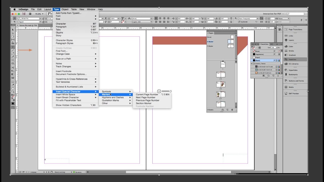Select Section Marker menu entry
This screenshot has height=182, width=324.
[144, 103]
